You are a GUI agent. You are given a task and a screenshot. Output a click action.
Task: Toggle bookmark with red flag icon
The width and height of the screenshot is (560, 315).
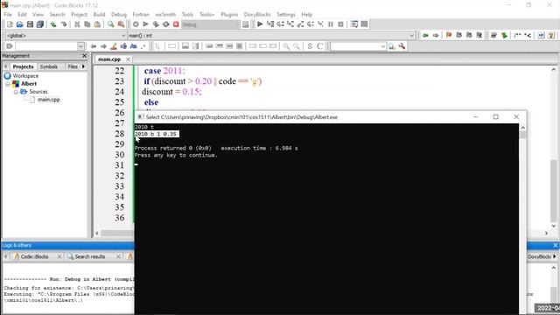pos(449,35)
